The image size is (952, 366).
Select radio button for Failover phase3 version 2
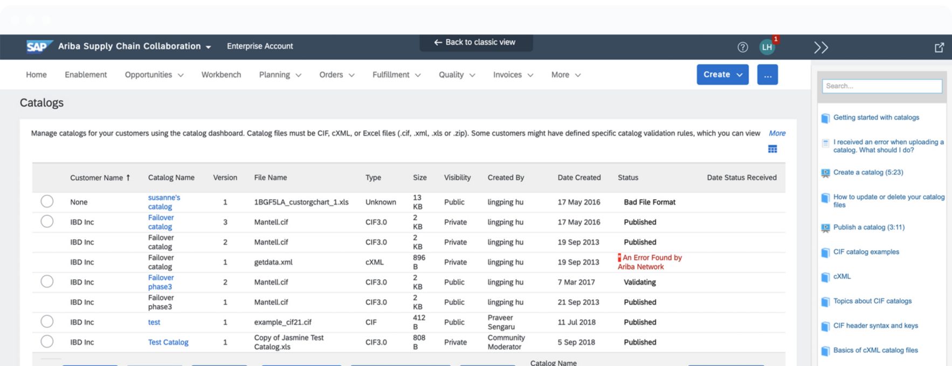click(47, 281)
